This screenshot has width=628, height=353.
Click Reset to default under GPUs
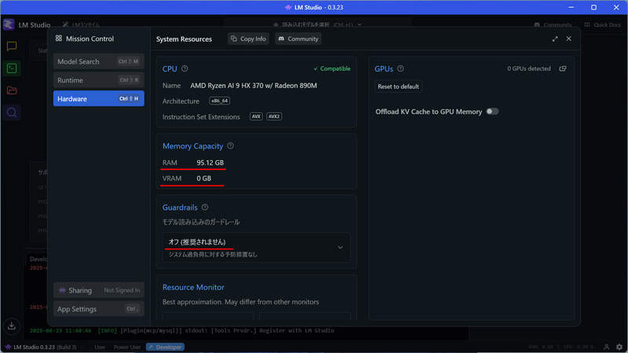pos(398,86)
